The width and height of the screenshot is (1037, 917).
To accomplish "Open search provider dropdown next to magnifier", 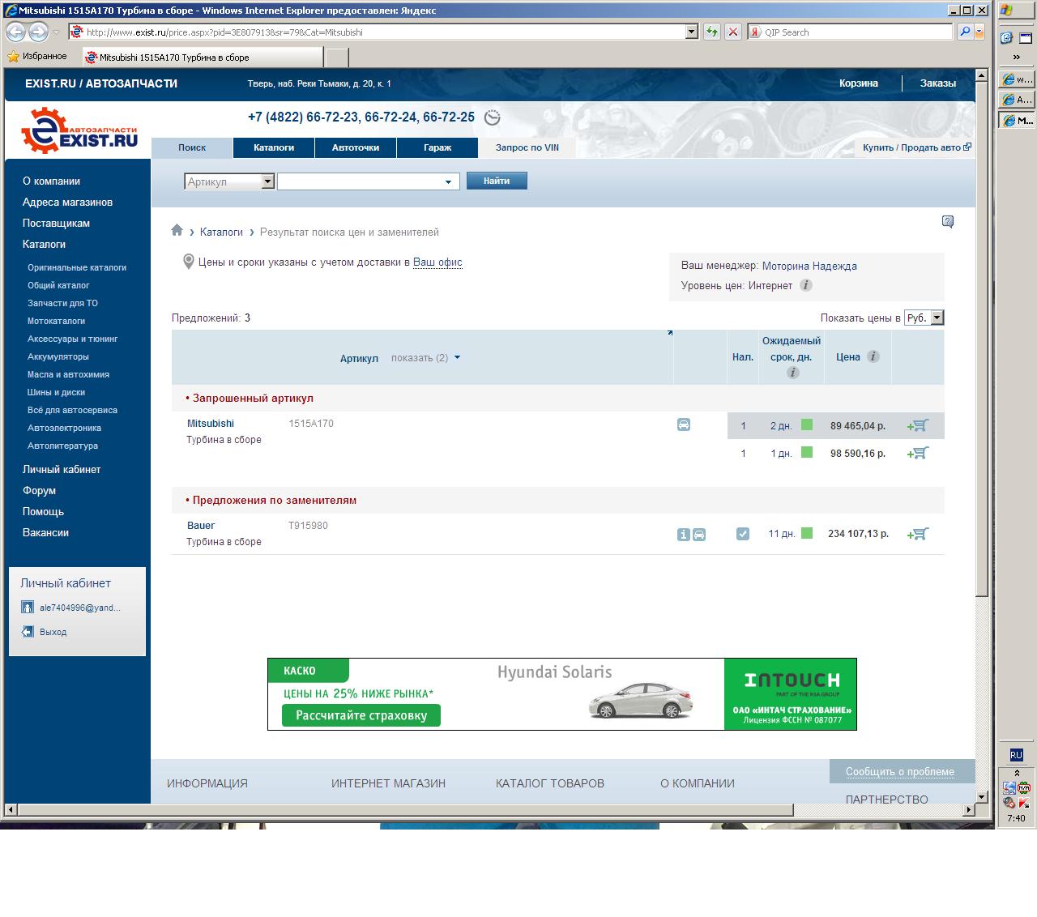I will click(979, 32).
